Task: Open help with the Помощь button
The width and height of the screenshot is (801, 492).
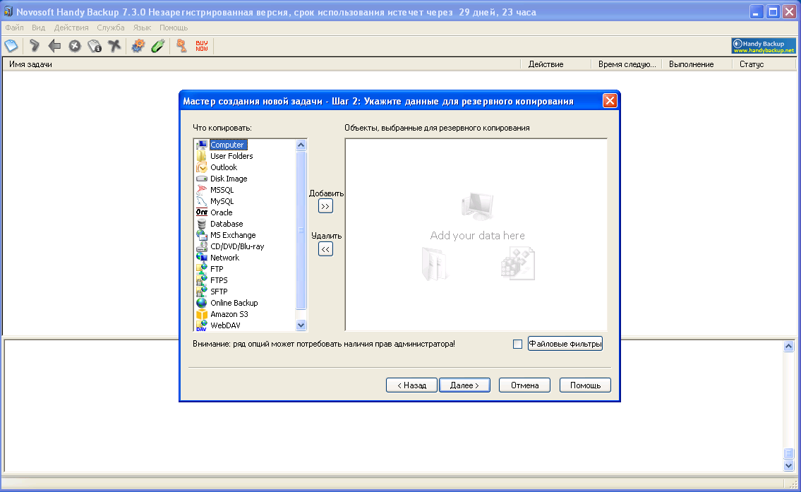Action: click(x=585, y=385)
